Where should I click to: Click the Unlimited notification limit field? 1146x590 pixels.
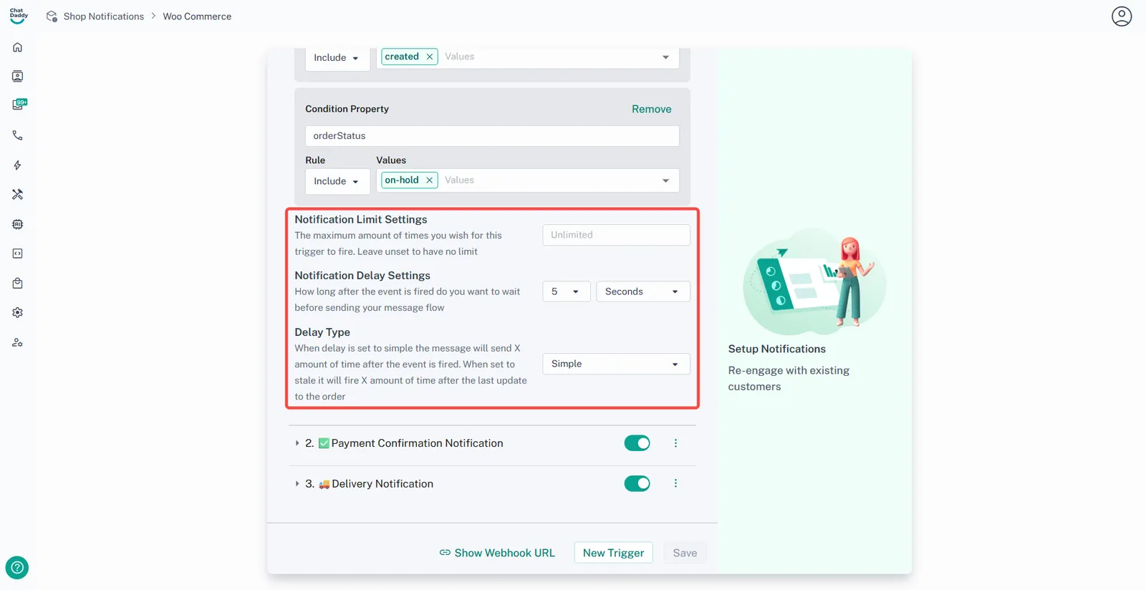click(616, 235)
